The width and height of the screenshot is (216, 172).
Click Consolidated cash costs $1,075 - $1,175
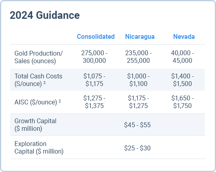(94, 80)
